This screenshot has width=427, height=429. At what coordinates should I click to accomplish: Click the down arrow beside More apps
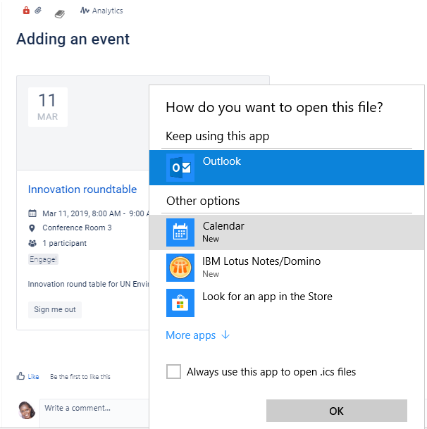(225, 335)
